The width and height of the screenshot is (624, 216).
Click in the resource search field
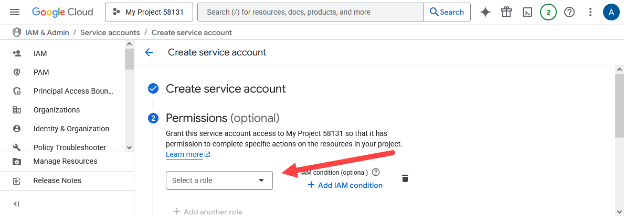pos(310,12)
